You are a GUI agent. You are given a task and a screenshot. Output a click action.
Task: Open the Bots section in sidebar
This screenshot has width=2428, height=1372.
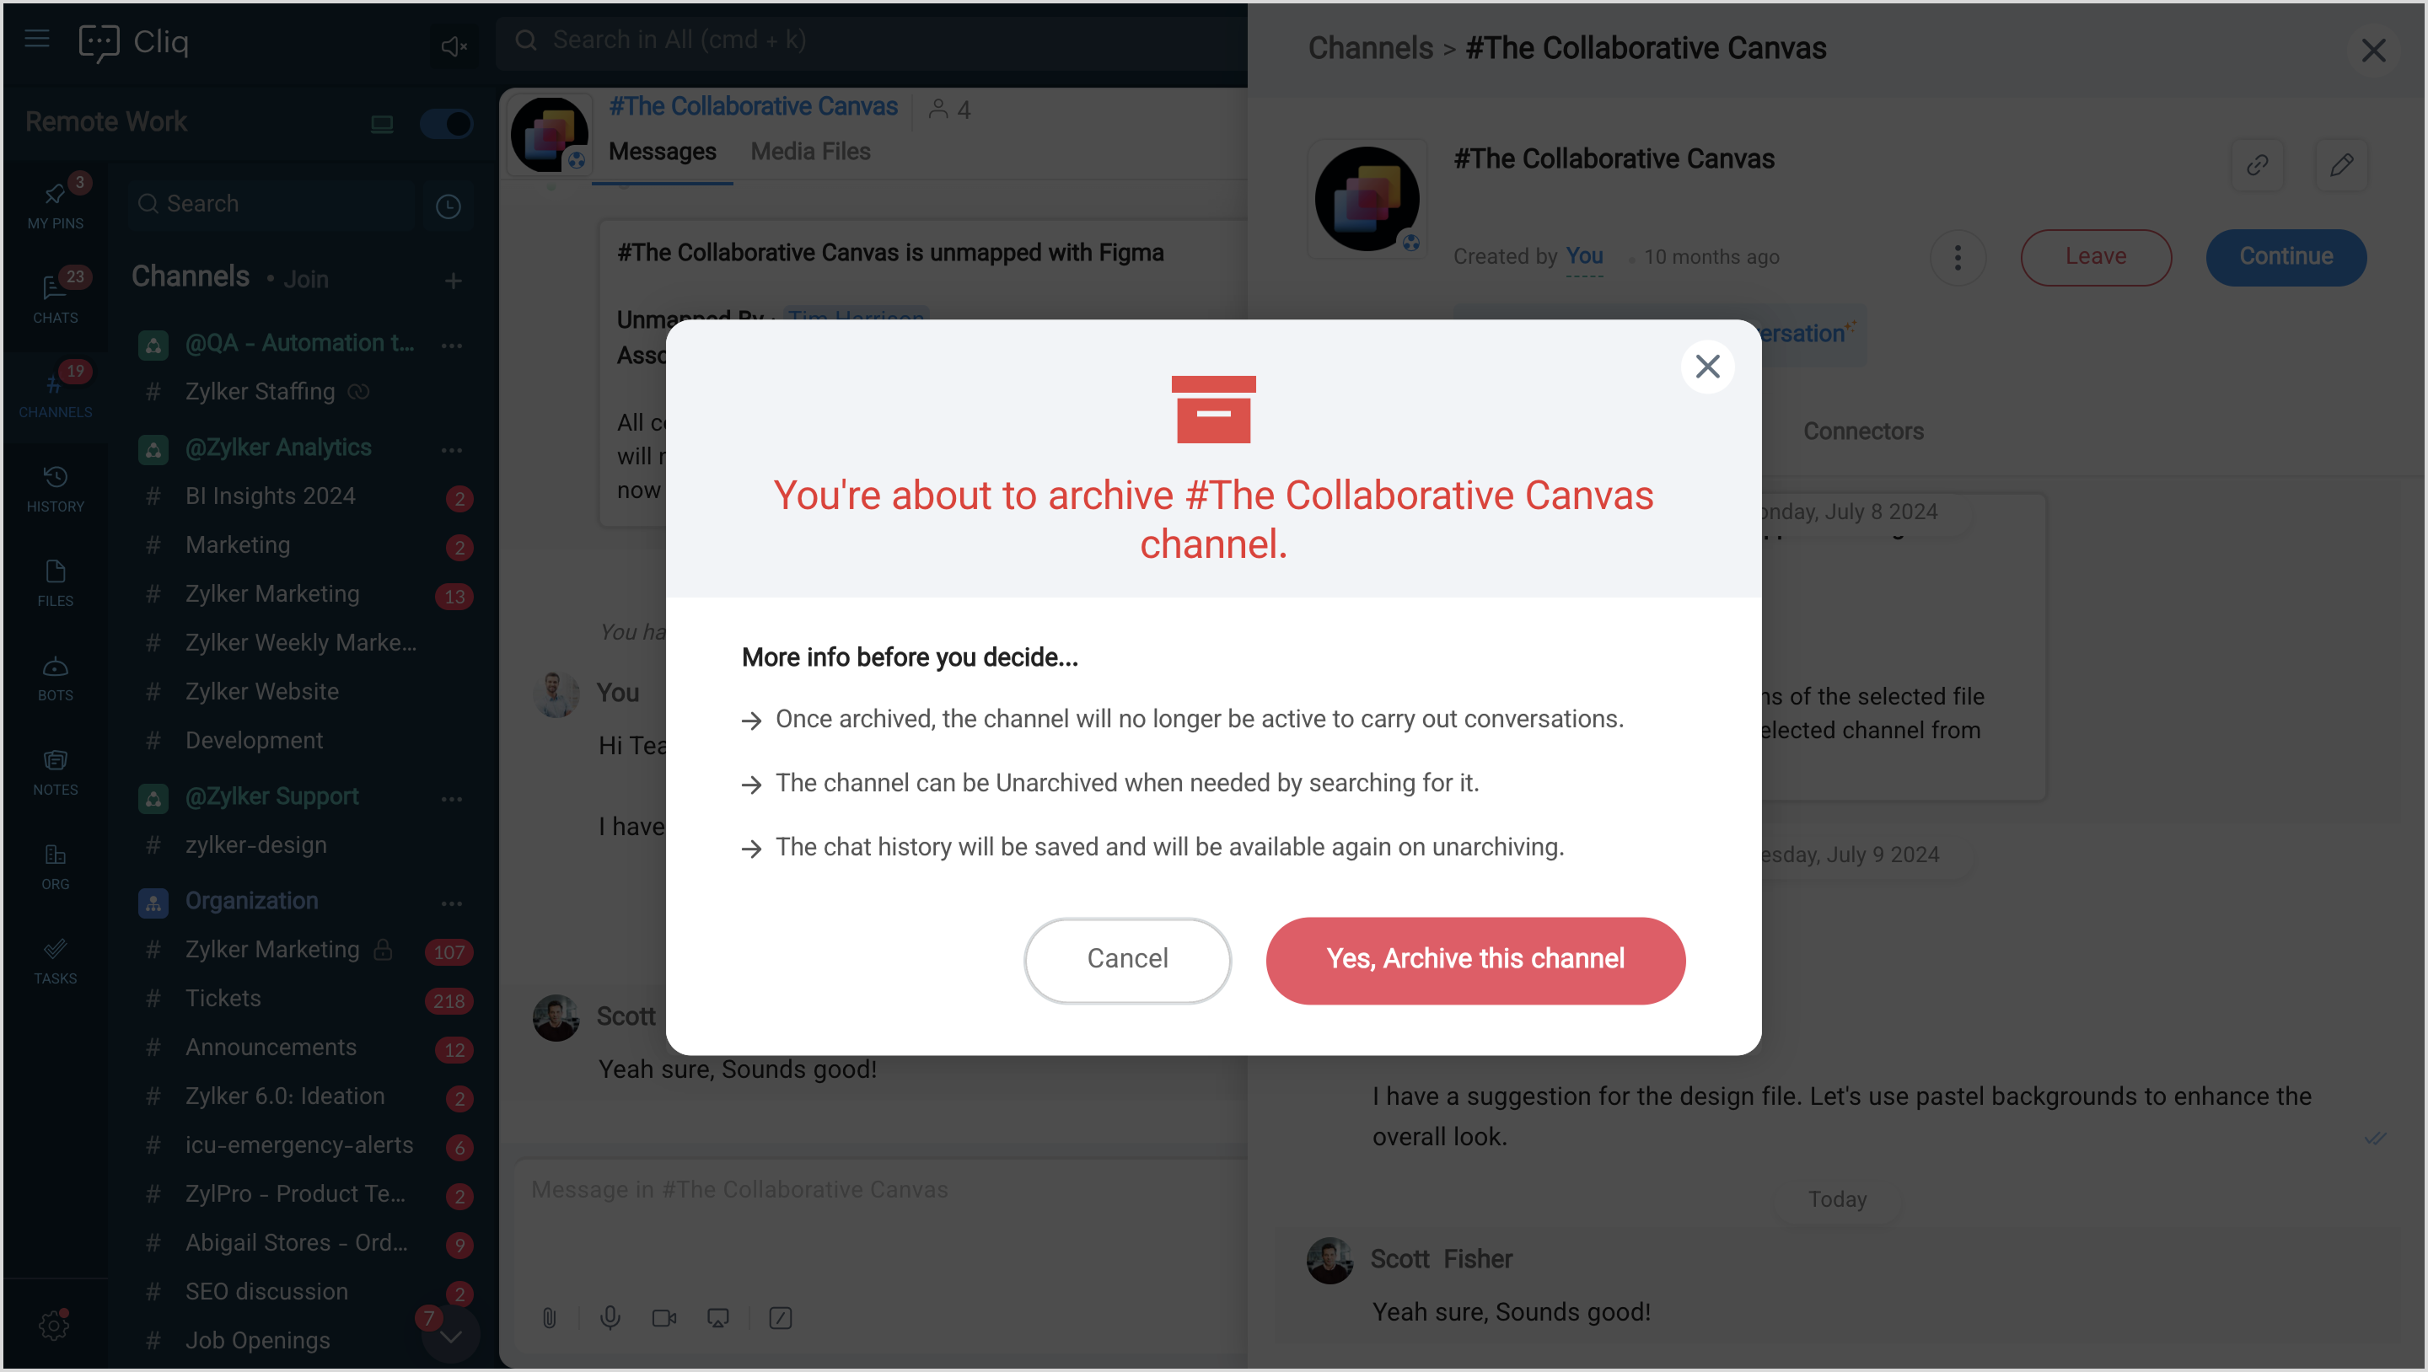point(55,677)
